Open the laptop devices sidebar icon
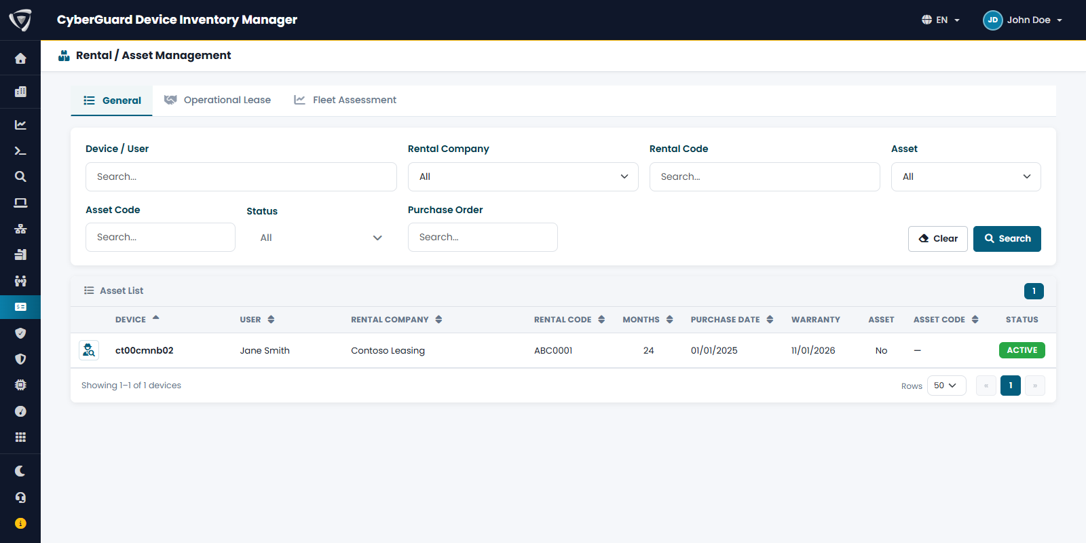 point(20,203)
